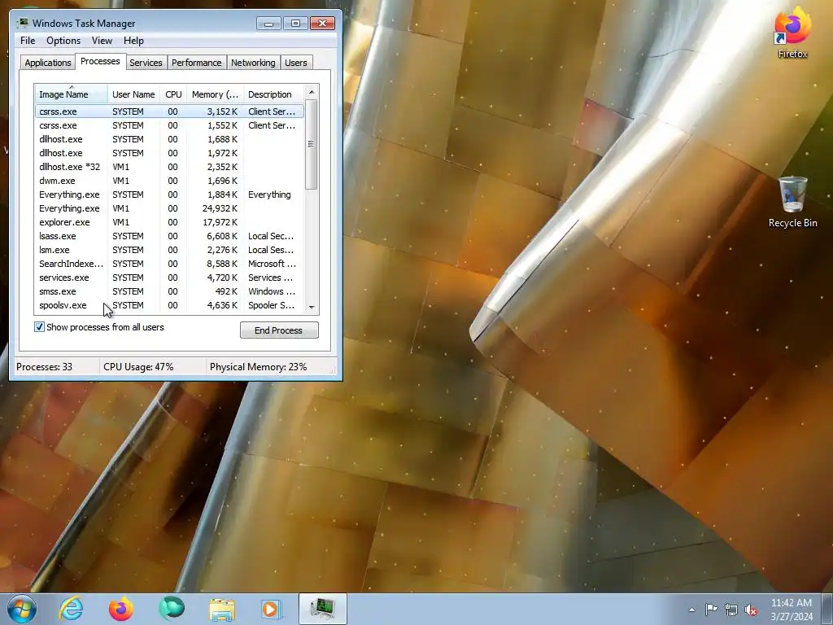Open Windows Explorer folder in taskbar
Viewport: 833px width, 625px height.
[x=221, y=609]
